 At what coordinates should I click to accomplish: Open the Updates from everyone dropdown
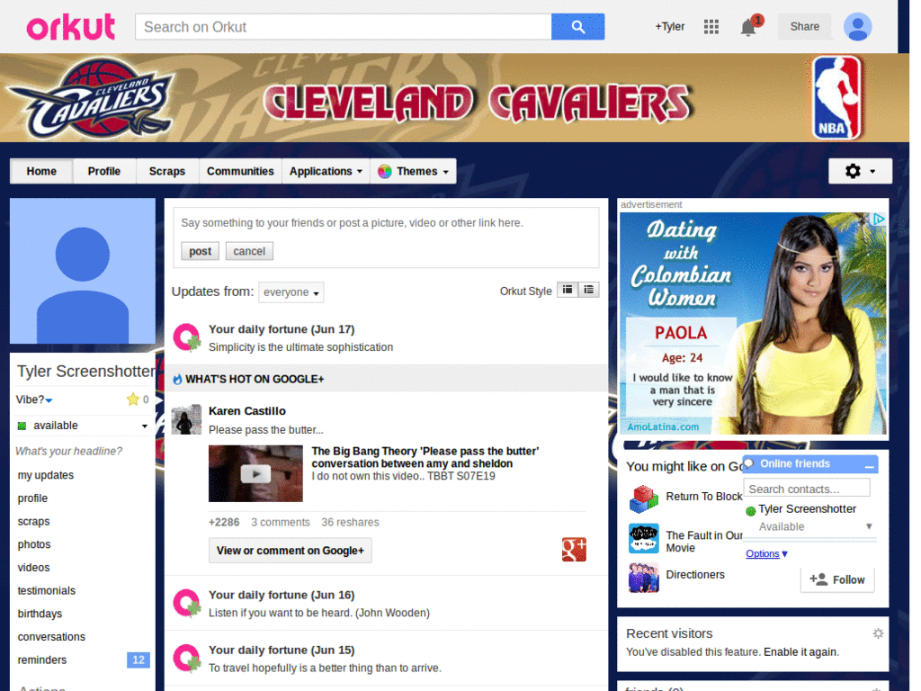coord(291,292)
